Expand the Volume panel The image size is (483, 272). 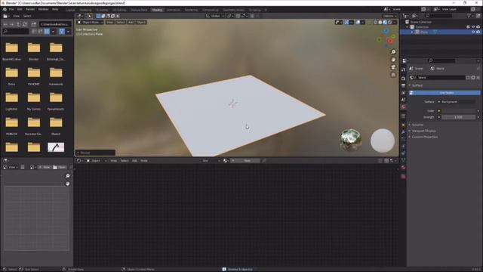click(x=417, y=125)
